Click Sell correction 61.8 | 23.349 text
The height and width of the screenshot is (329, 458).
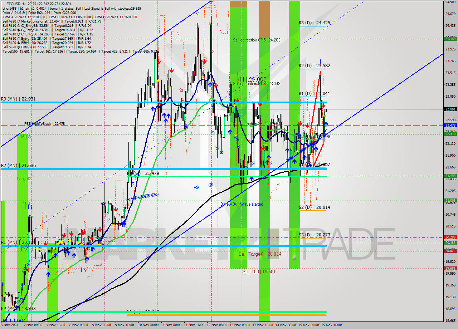click(x=257, y=84)
